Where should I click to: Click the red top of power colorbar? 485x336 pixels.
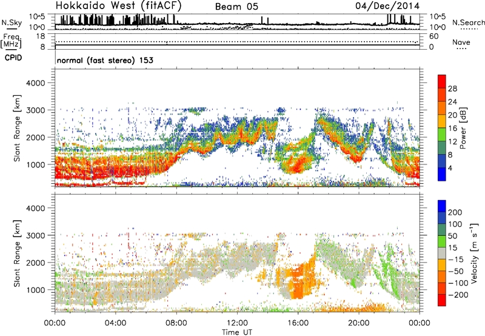tap(442, 81)
